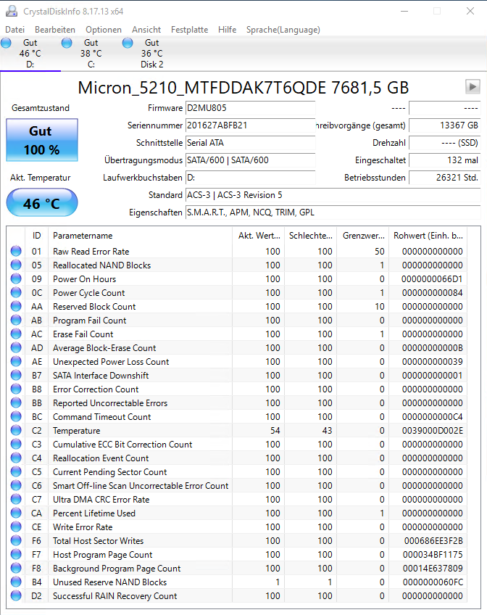Image resolution: width=487 pixels, height=615 pixels.
Task: Click status icon of Erase Fail Count
Action: click(16, 334)
